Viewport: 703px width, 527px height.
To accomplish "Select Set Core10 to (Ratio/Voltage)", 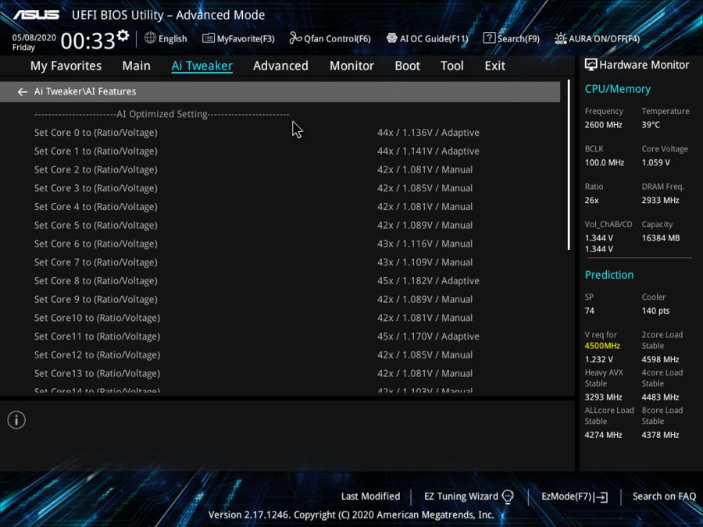I will (x=98, y=319).
